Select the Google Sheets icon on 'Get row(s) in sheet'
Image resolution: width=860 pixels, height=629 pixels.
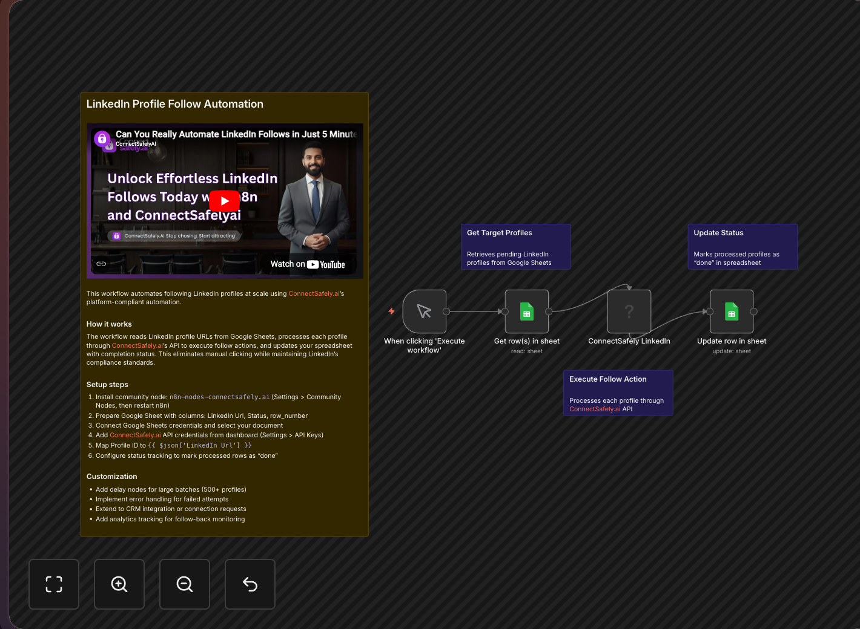click(x=526, y=311)
